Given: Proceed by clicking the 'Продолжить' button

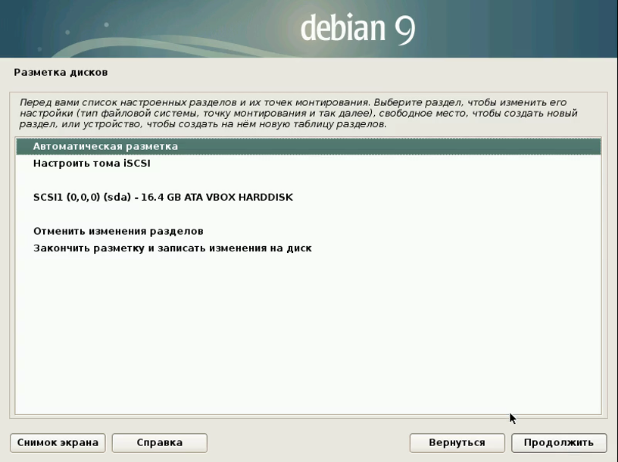Looking at the screenshot, I should pos(559,442).
